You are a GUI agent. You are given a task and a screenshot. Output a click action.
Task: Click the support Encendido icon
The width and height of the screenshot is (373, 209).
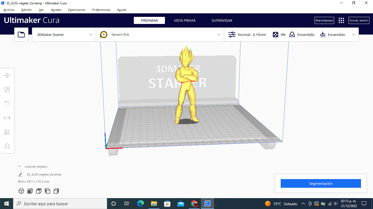pyautogui.click(x=292, y=35)
